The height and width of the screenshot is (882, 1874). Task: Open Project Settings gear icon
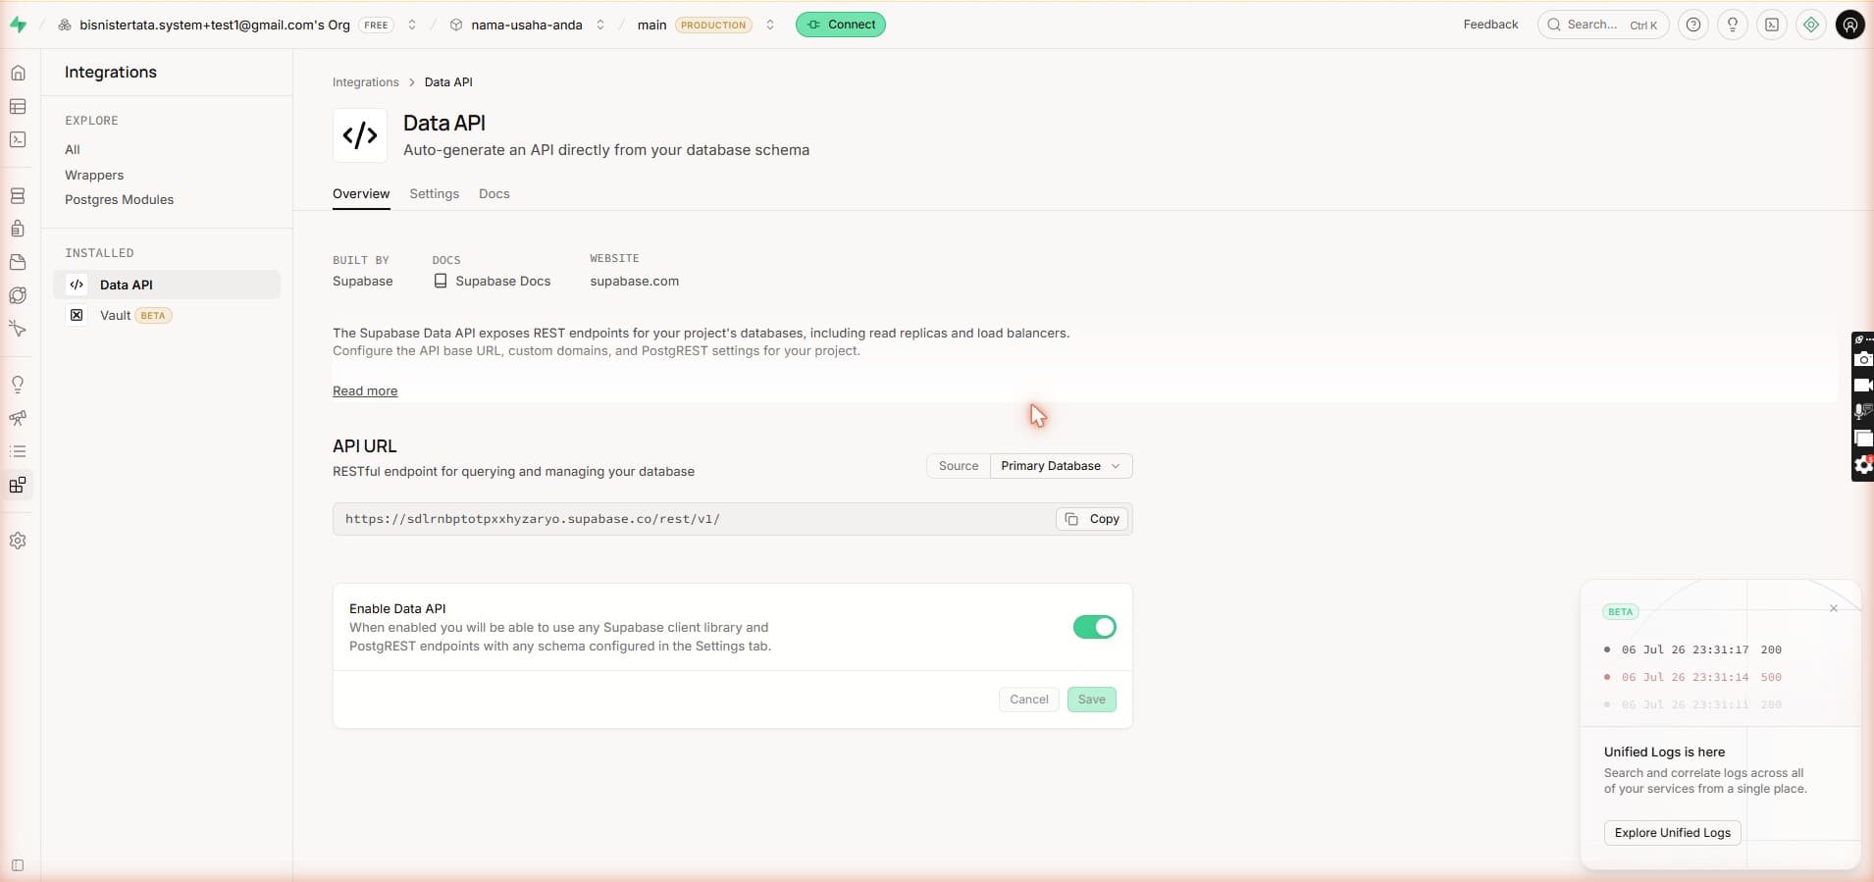(18, 541)
